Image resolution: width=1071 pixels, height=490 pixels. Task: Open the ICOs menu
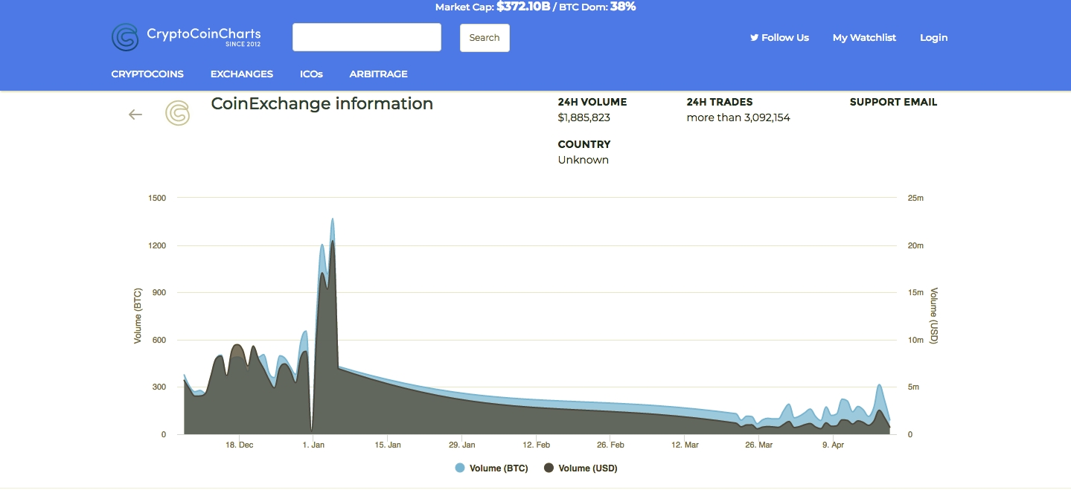click(311, 74)
